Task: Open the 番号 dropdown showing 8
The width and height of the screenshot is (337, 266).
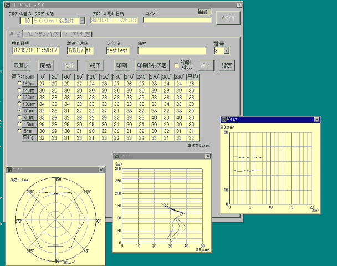Action: pos(226,51)
